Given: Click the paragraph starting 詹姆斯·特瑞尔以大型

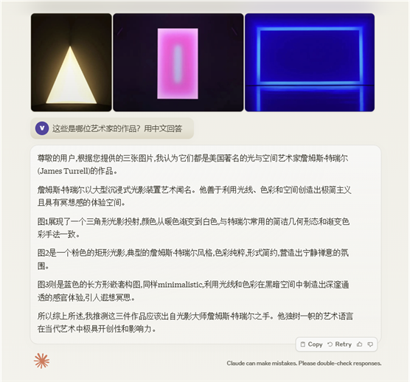Looking at the screenshot, I should (194, 196).
